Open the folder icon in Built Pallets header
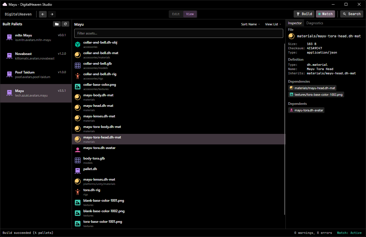The height and width of the screenshot is (237, 366). tap(57, 24)
